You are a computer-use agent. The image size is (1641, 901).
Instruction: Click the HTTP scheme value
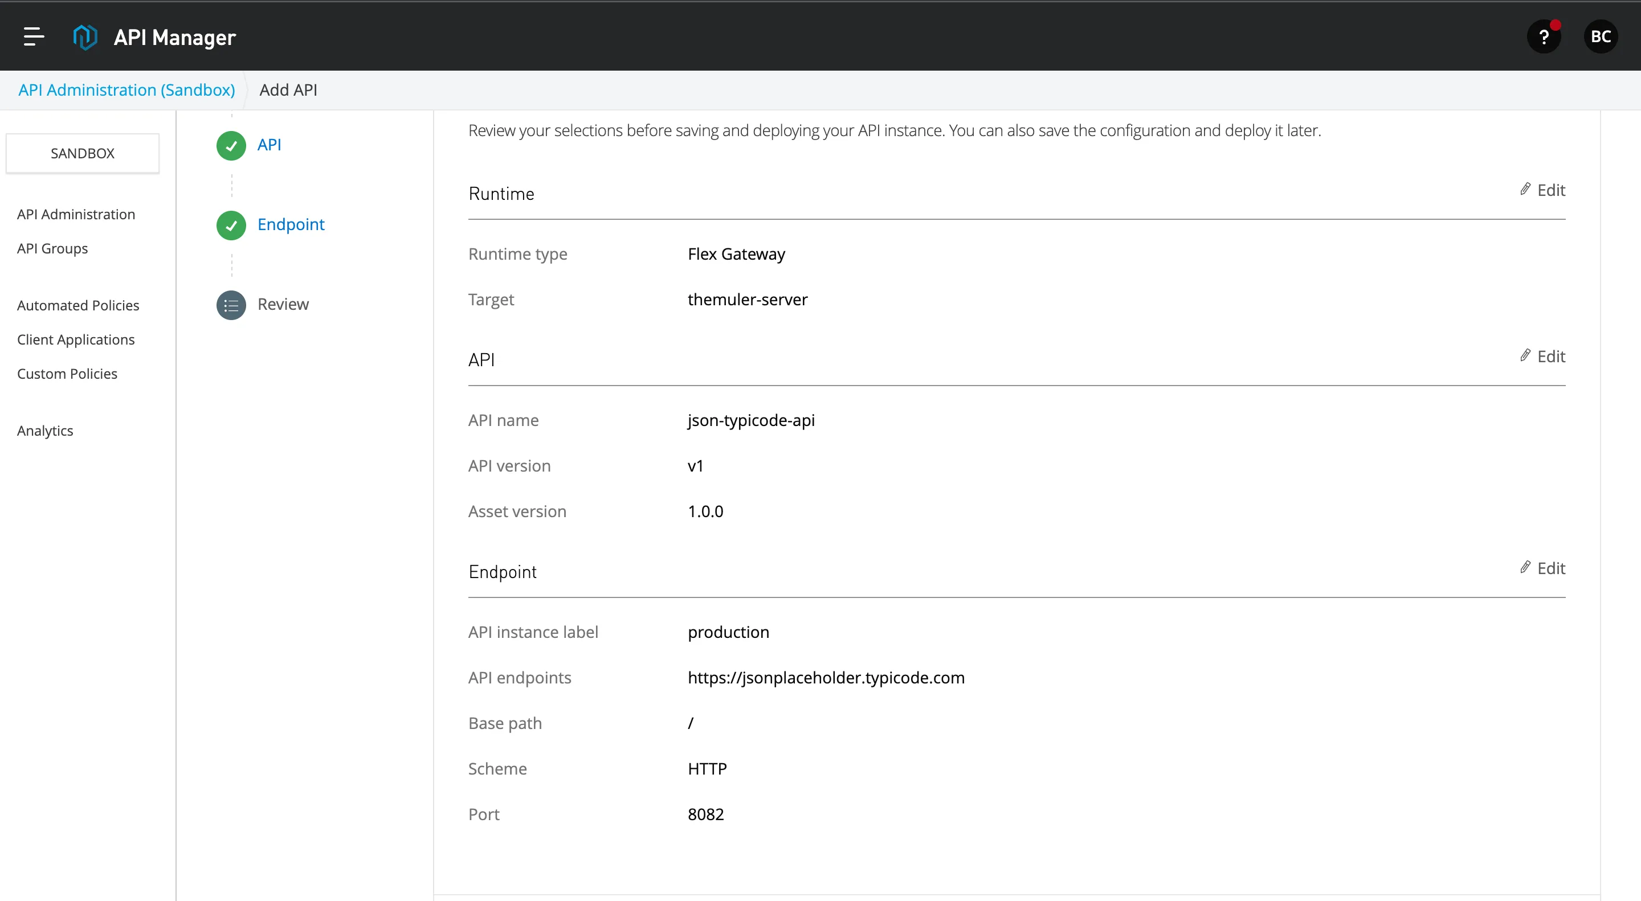coord(707,768)
